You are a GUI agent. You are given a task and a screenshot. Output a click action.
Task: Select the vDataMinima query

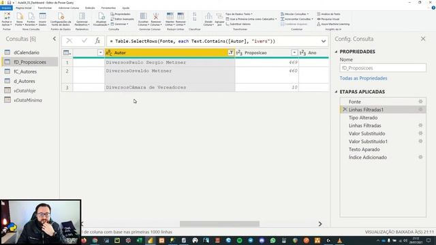[30, 100]
